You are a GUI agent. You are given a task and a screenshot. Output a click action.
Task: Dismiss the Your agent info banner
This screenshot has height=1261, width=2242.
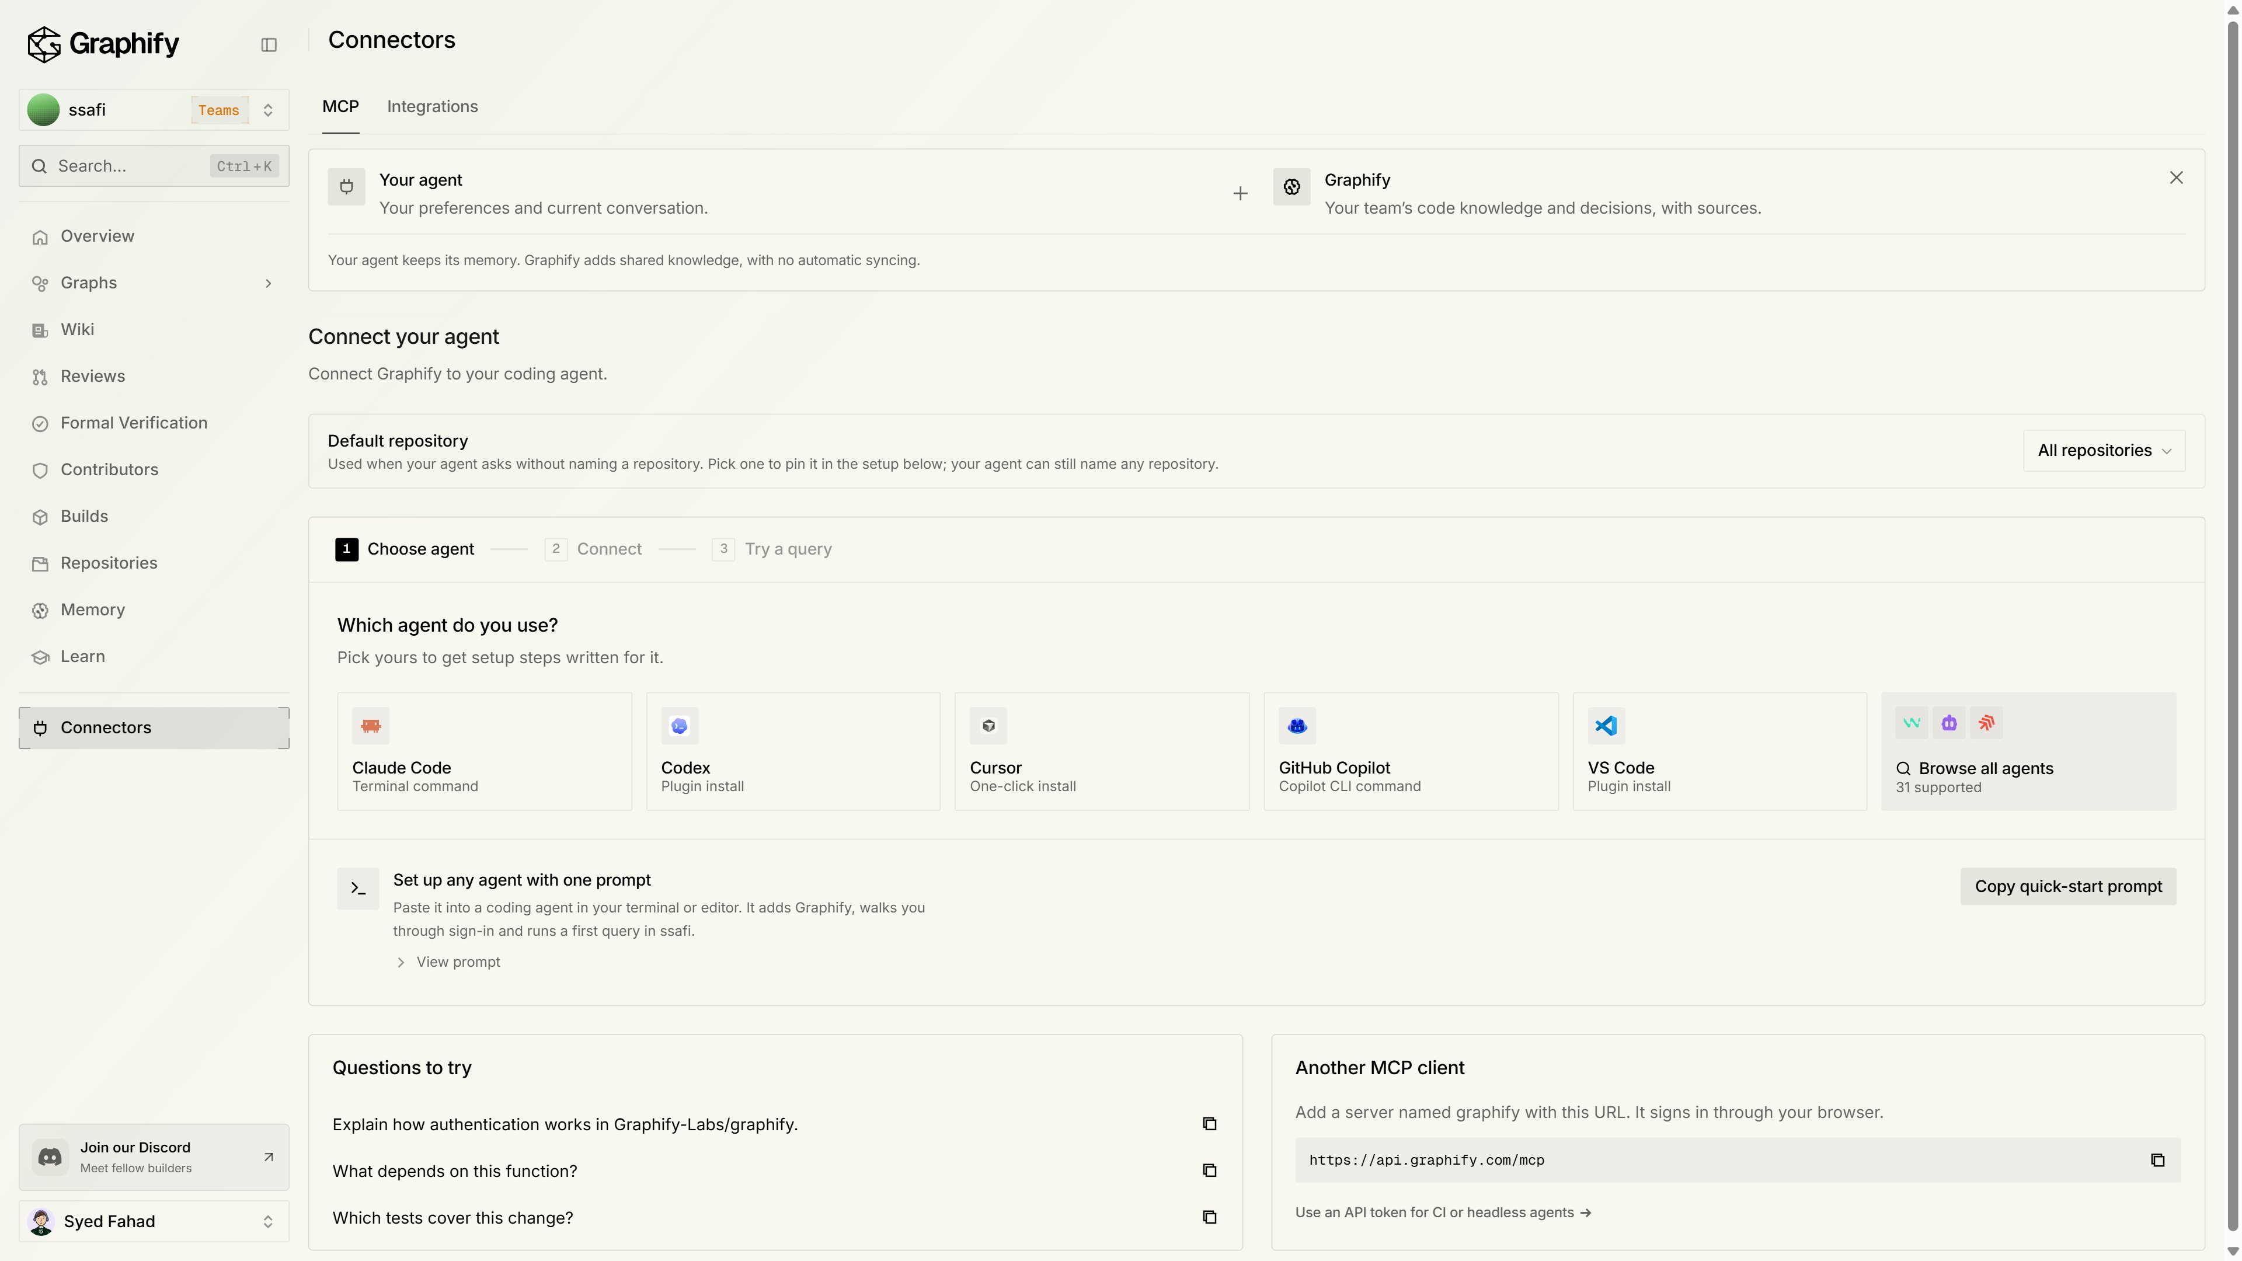(2176, 177)
